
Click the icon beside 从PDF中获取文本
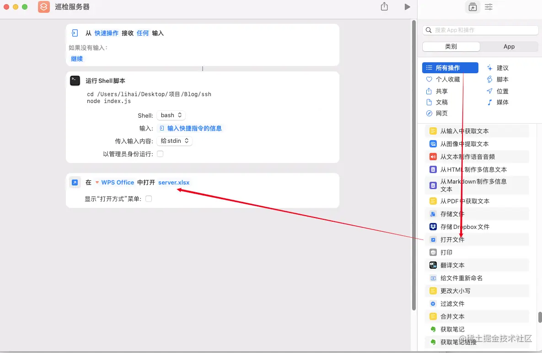click(433, 201)
